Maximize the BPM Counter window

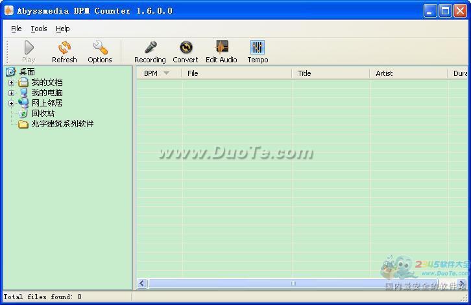[x=445, y=11]
